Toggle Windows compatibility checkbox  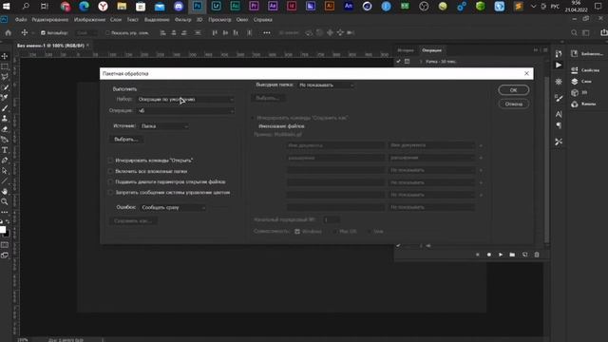tap(297, 232)
